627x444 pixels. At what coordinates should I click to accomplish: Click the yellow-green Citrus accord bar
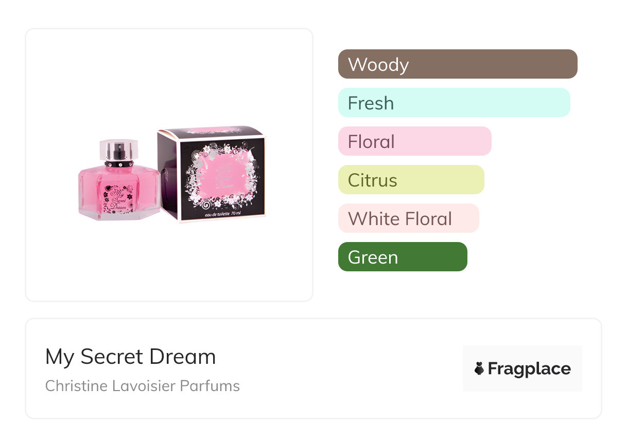411,180
